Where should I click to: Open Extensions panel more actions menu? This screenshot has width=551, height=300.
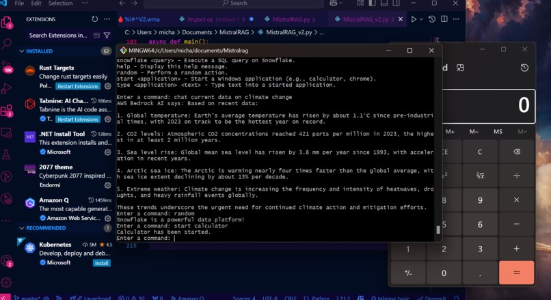tap(107, 19)
